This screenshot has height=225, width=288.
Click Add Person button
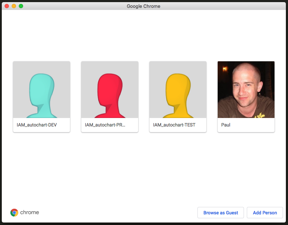coord(265,213)
